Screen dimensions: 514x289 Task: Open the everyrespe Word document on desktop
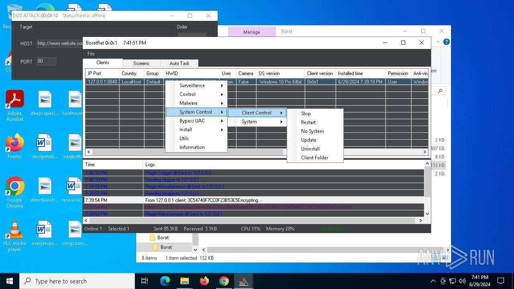45,233
